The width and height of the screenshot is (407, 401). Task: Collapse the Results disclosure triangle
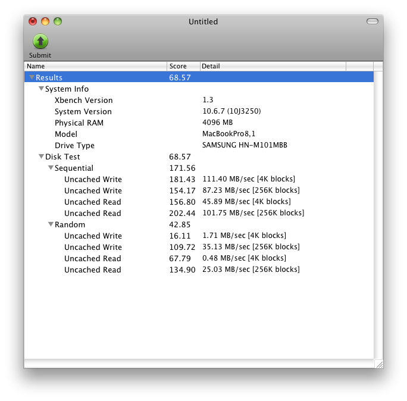(32, 77)
